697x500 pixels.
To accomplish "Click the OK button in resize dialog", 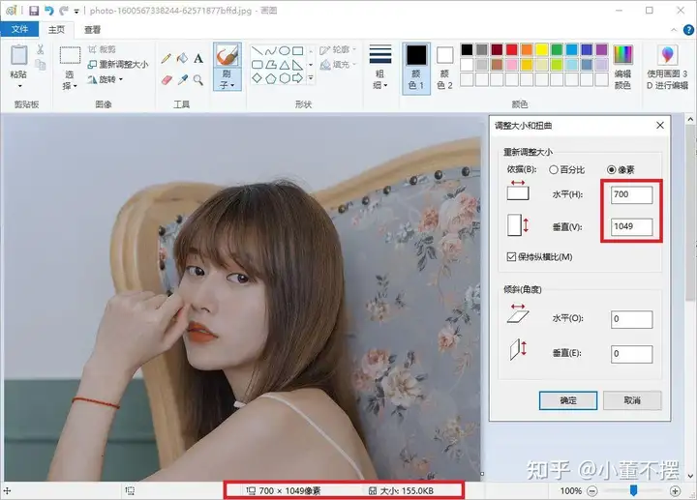I will point(568,399).
